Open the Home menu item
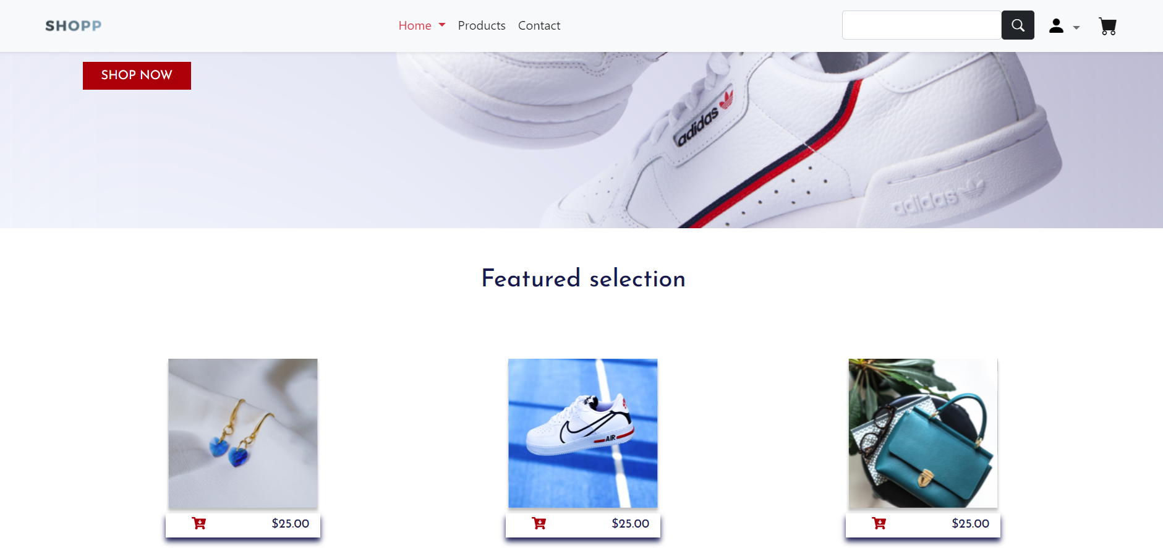 click(x=415, y=25)
